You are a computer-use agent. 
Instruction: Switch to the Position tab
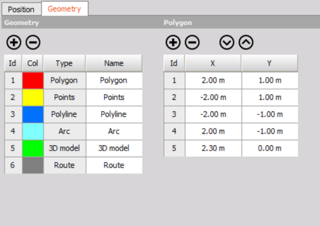(21, 9)
